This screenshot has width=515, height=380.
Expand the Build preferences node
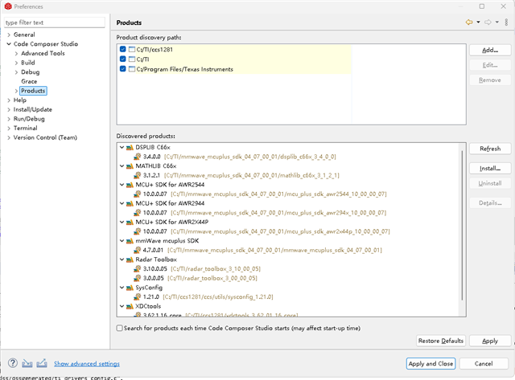(16, 63)
